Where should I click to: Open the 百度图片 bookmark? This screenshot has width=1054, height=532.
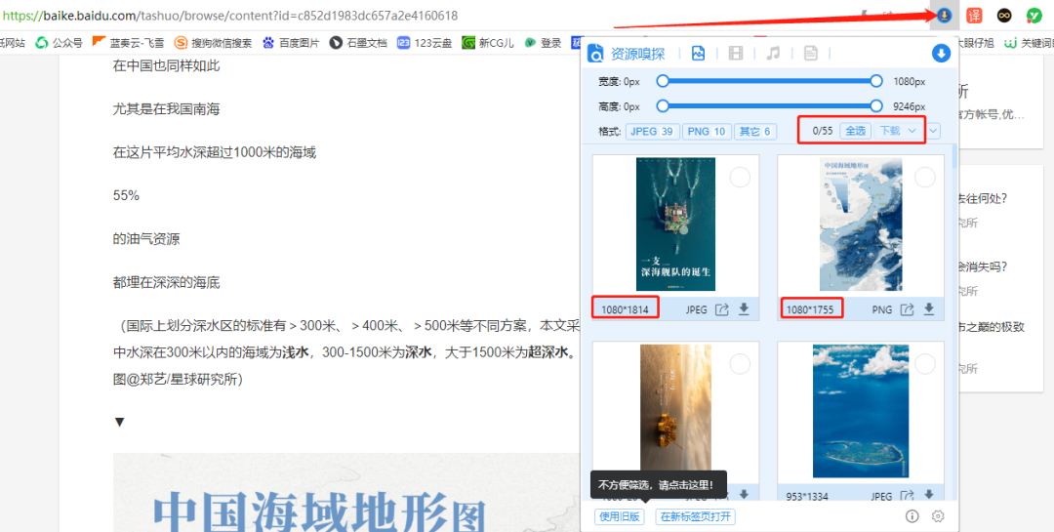[291, 43]
